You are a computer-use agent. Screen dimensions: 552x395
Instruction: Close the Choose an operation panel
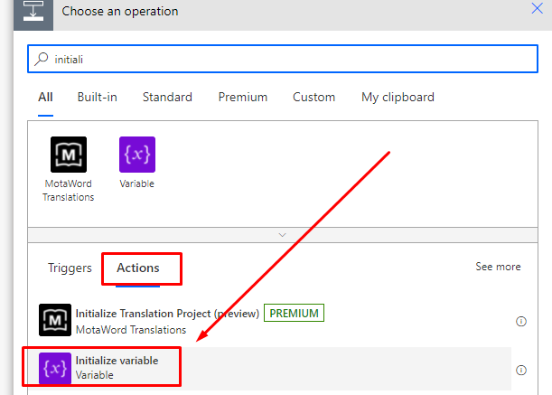(538, 10)
